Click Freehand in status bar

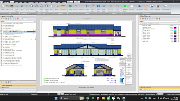[x=67, y=94]
